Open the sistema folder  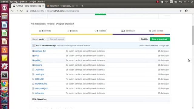pyautogui.click(x=38, y=65)
